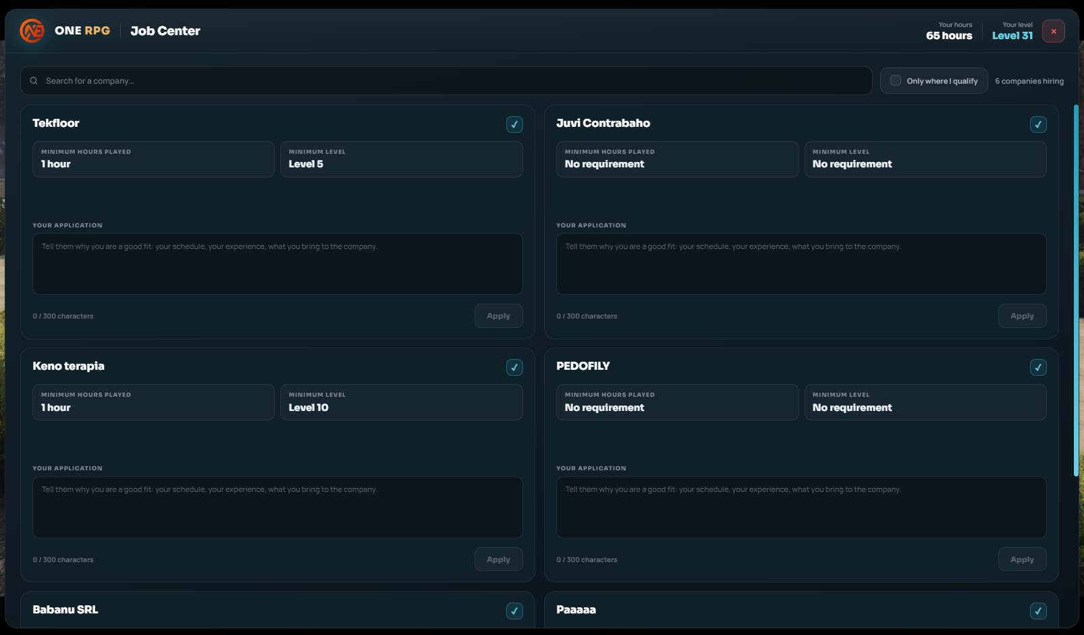Click the Level 31 value
Image resolution: width=1084 pixels, height=635 pixels.
click(1012, 36)
